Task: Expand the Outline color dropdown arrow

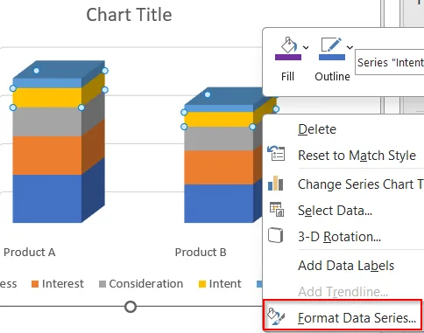Action: pyautogui.click(x=350, y=47)
